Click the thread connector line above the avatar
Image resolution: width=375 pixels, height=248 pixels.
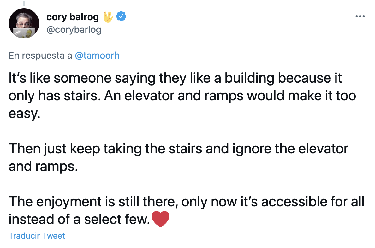(x=24, y=3)
